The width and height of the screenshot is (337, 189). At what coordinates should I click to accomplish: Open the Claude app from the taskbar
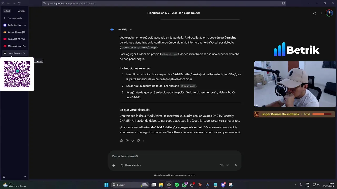[x=200, y=185]
